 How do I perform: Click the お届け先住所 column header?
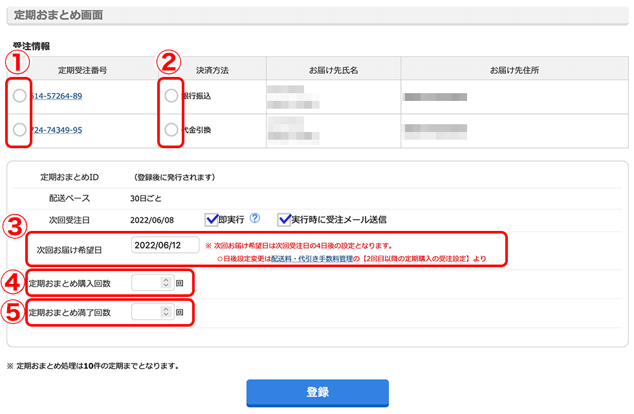point(514,69)
